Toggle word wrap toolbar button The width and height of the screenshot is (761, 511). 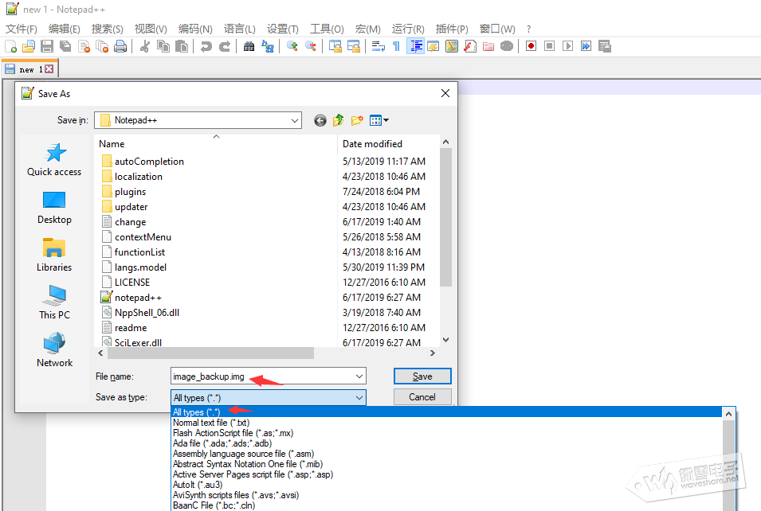point(379,46)
